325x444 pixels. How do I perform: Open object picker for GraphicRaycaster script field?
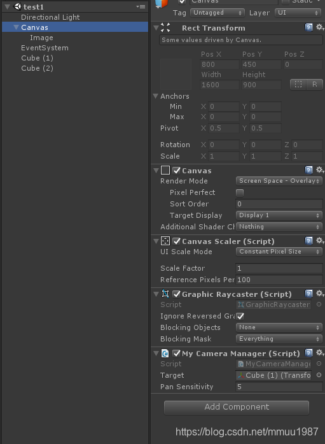319,304
